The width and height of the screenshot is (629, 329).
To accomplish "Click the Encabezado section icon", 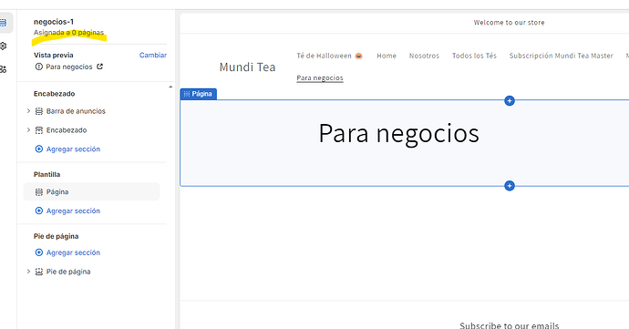I will [x=39, y=130].
